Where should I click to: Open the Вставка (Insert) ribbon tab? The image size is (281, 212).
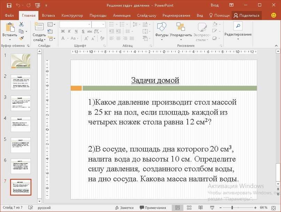pos(48,16)
